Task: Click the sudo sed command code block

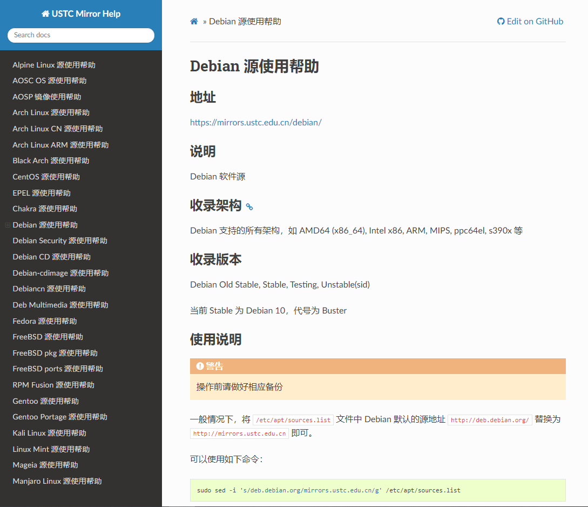Action: (377, 490)
